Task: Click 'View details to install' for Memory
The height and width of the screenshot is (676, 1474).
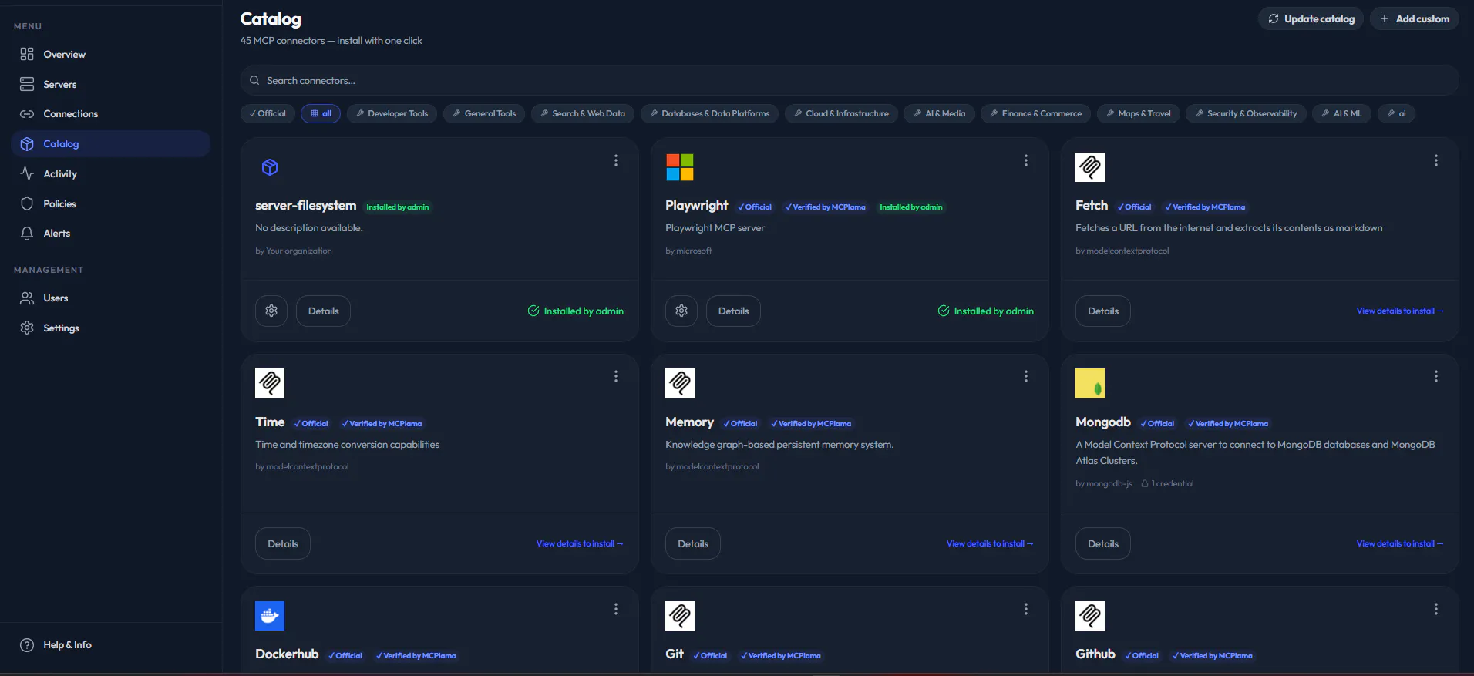Action: tap(990, 543)
